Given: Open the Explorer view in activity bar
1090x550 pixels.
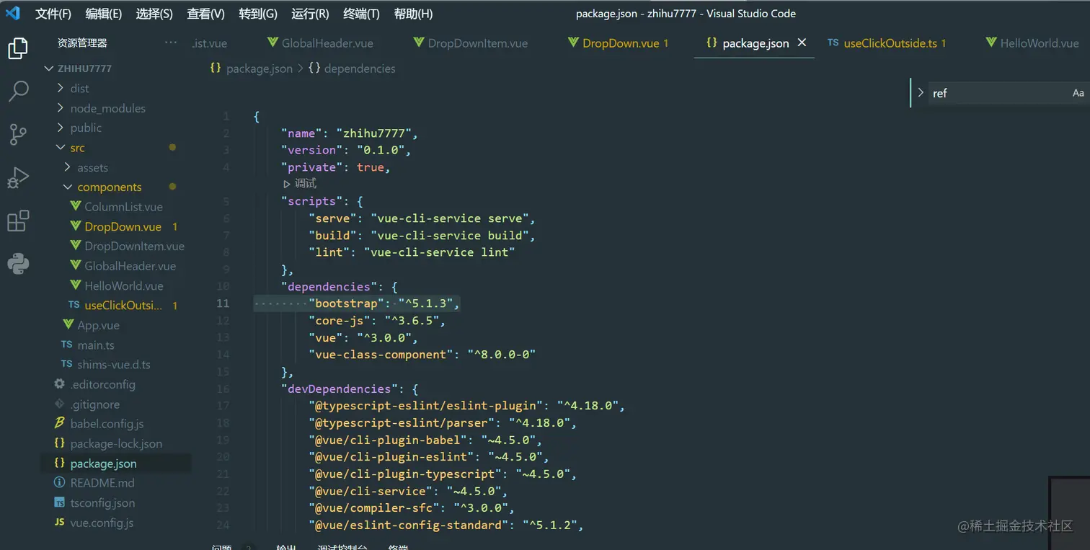Looking at the screenshot, I should (18, 48).
